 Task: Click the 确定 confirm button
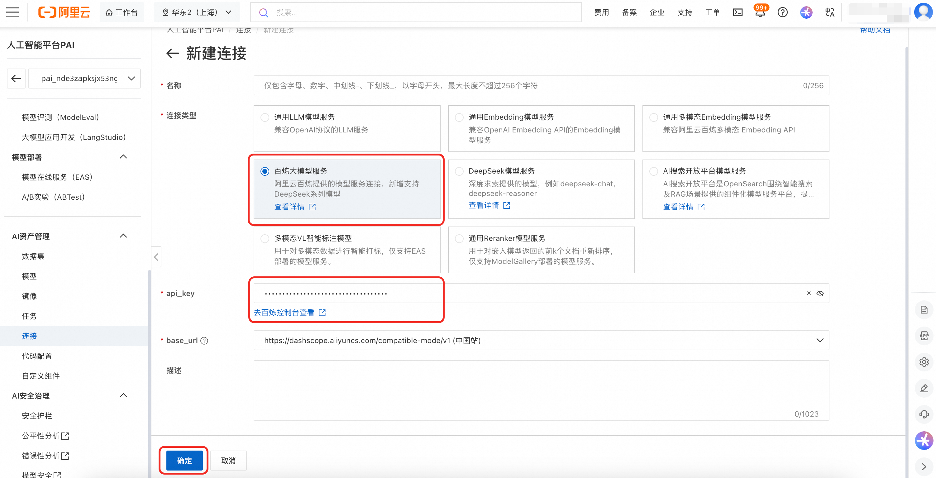tap(184, 461)
